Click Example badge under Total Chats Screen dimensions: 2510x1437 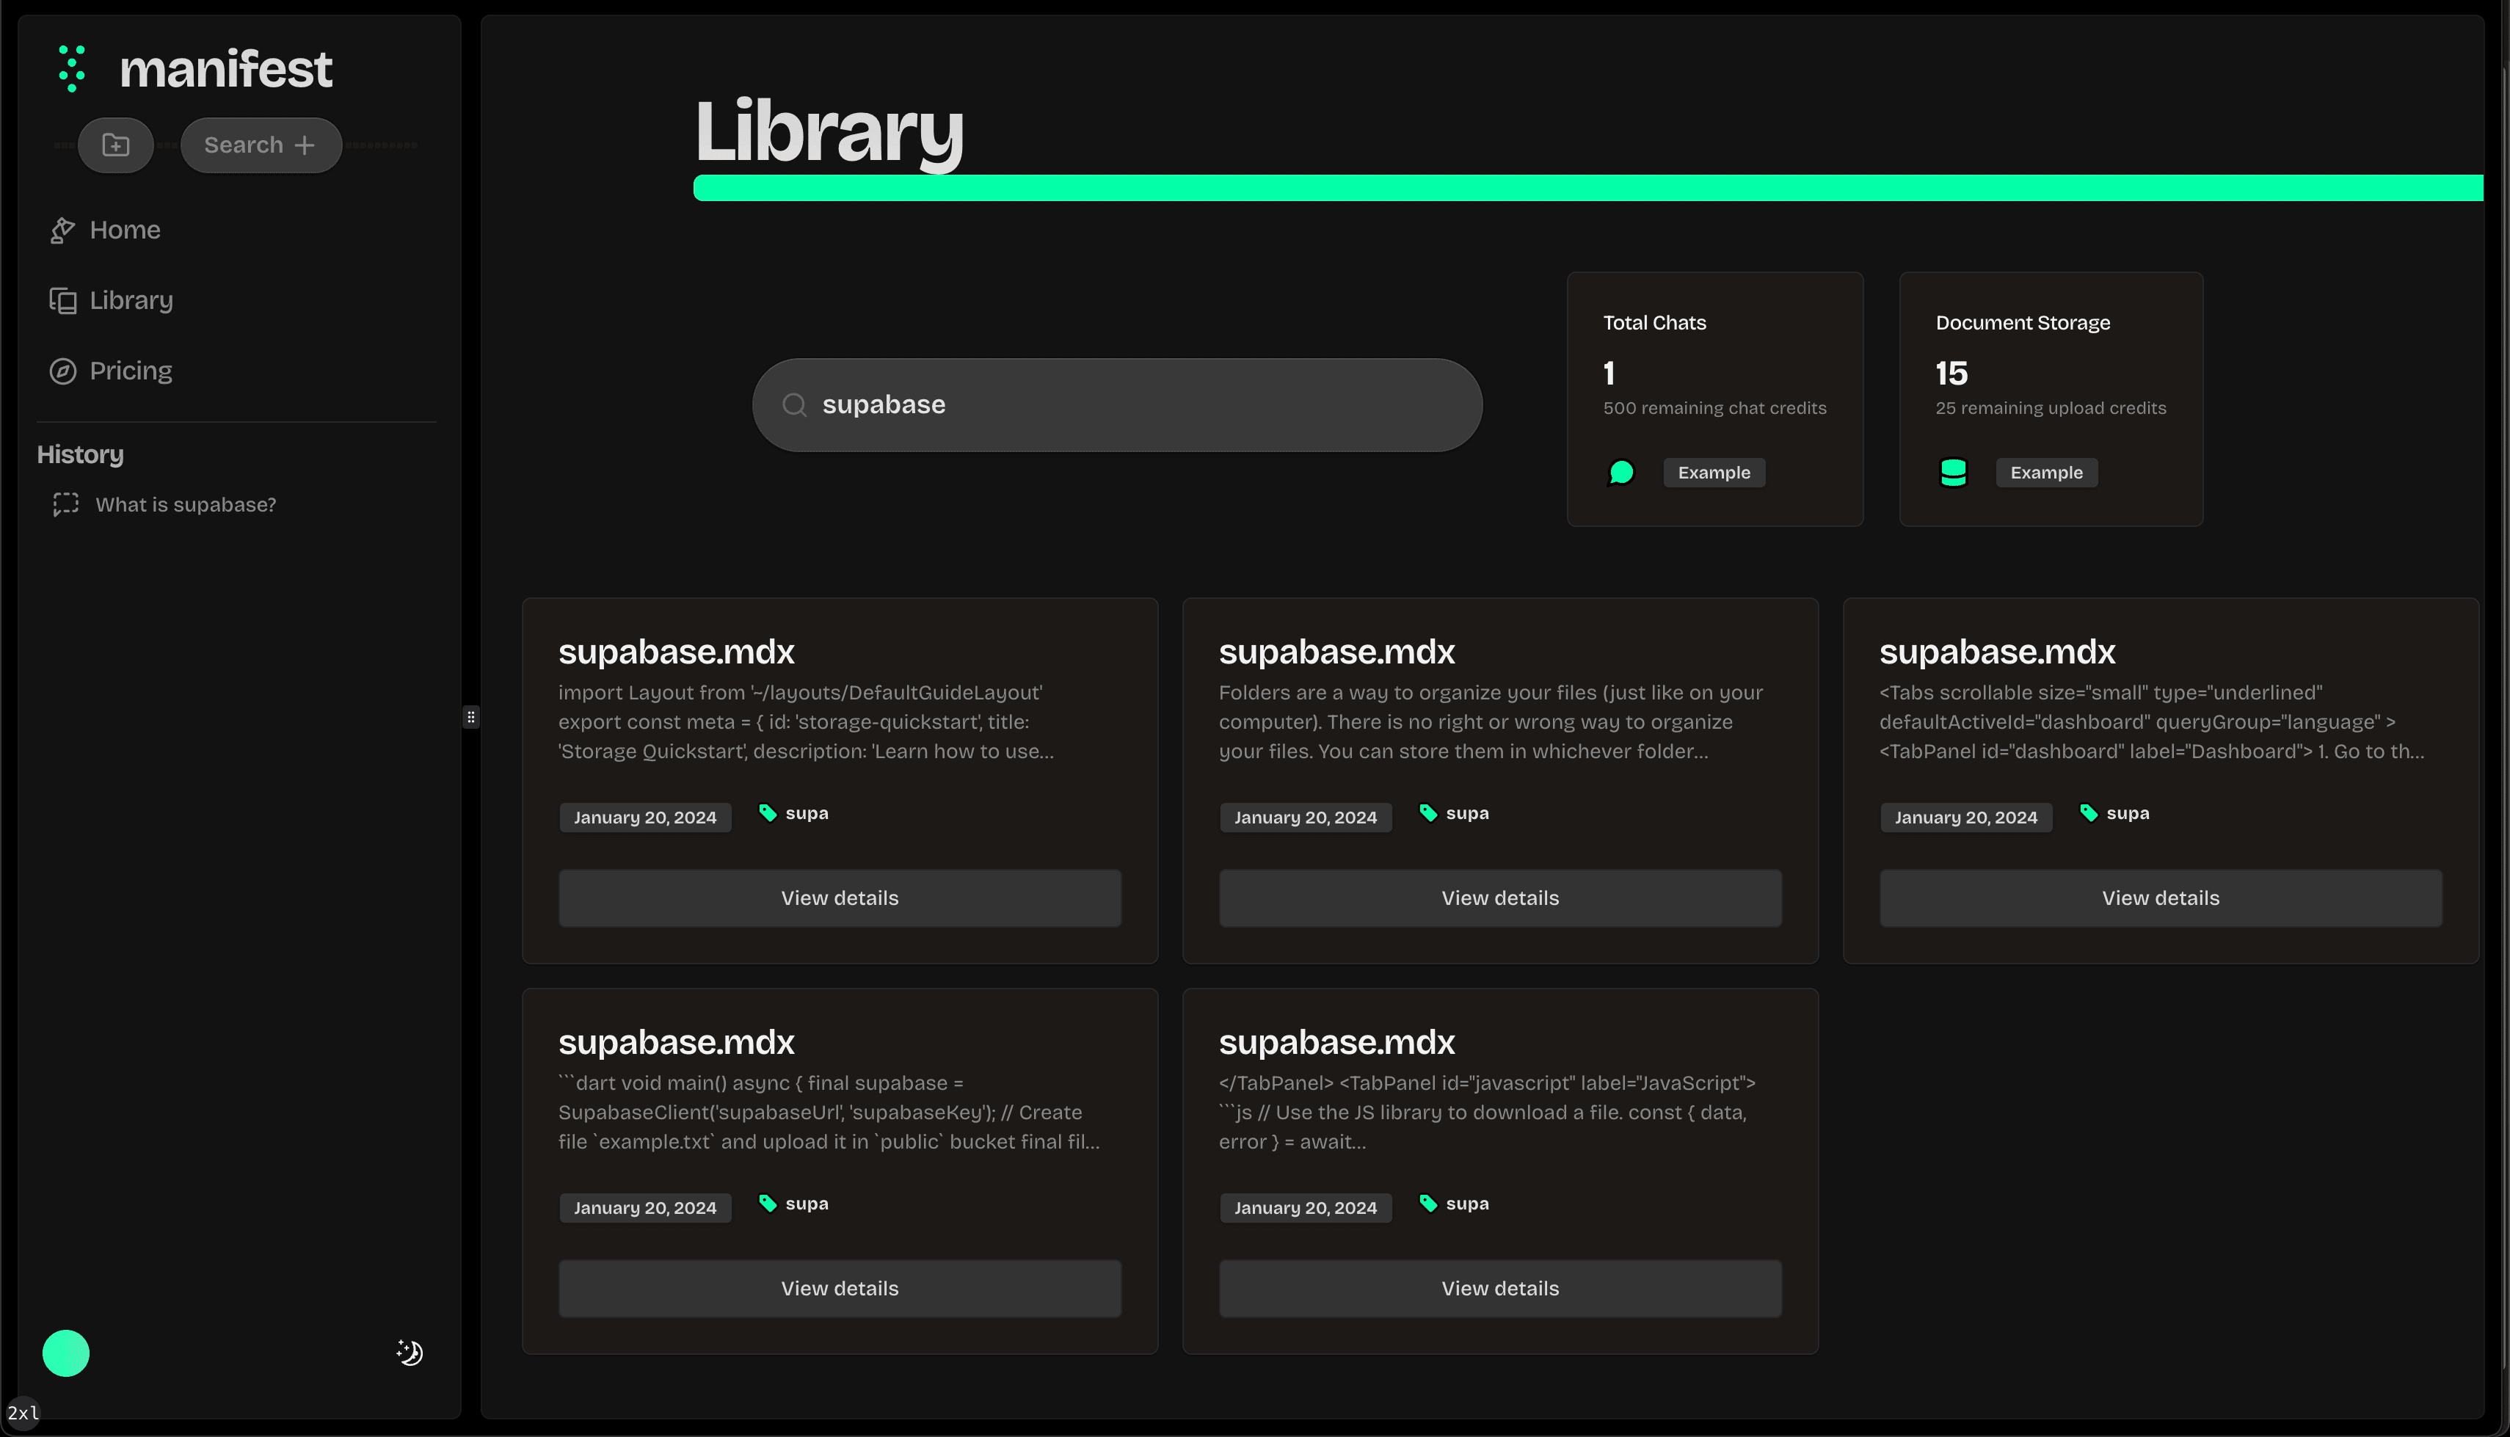coord(1714,473)
